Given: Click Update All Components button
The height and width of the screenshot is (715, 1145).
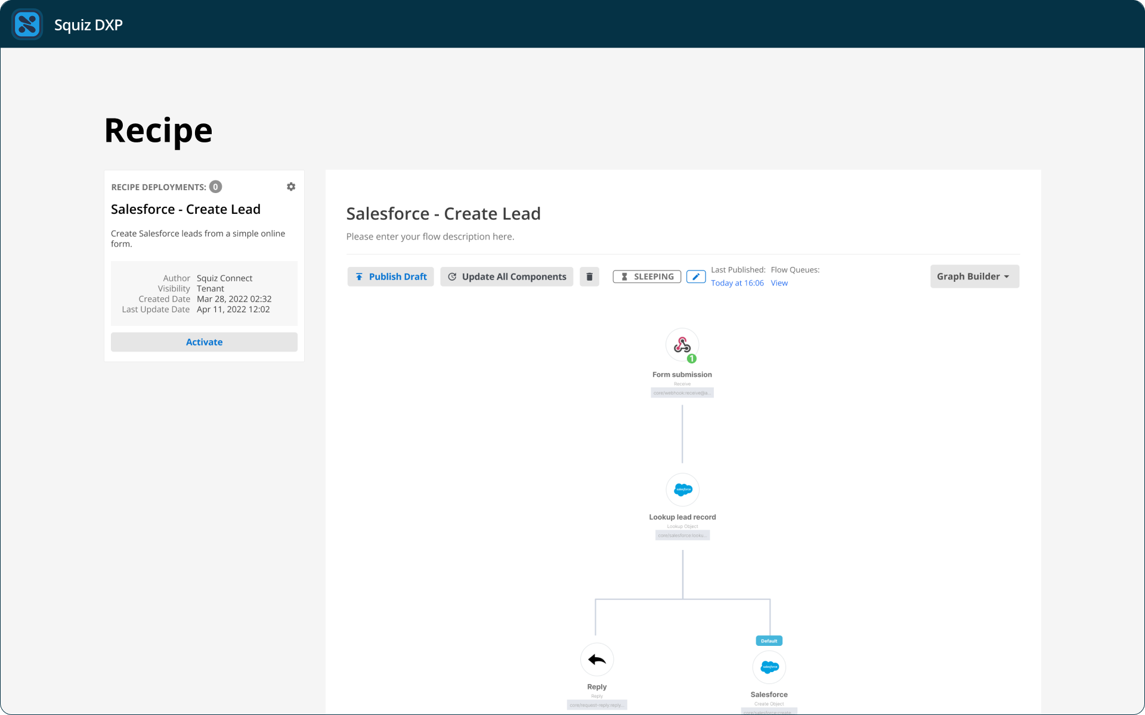Looking at the screenshot, I should click(507, 276).
